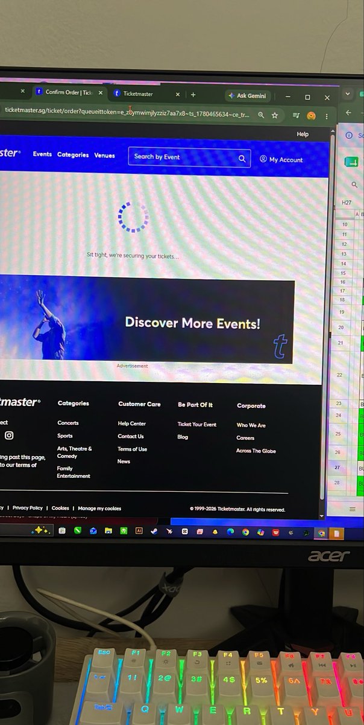The width and height of the screenshot is (364, 725).
Task: Open Adobe Illustrator from the taskbar
Action: click(x=139, y=532)
